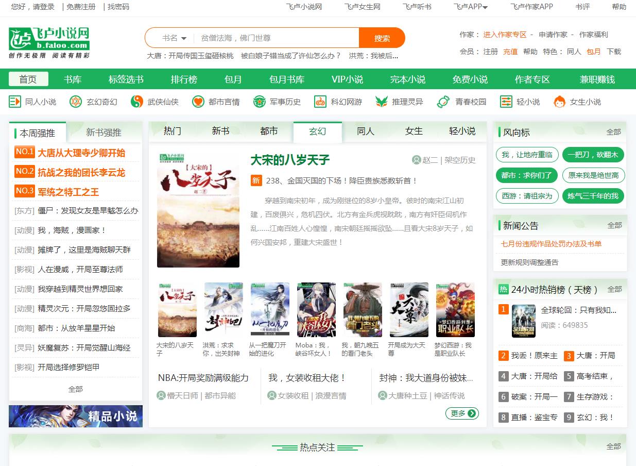636x466 pixels.
Task: Open 完本小说 in the navigation bar
Action: [408, 79]
